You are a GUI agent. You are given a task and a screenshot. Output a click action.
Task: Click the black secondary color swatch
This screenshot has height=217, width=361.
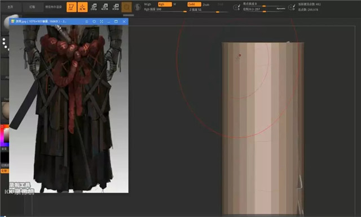[5, 157]
